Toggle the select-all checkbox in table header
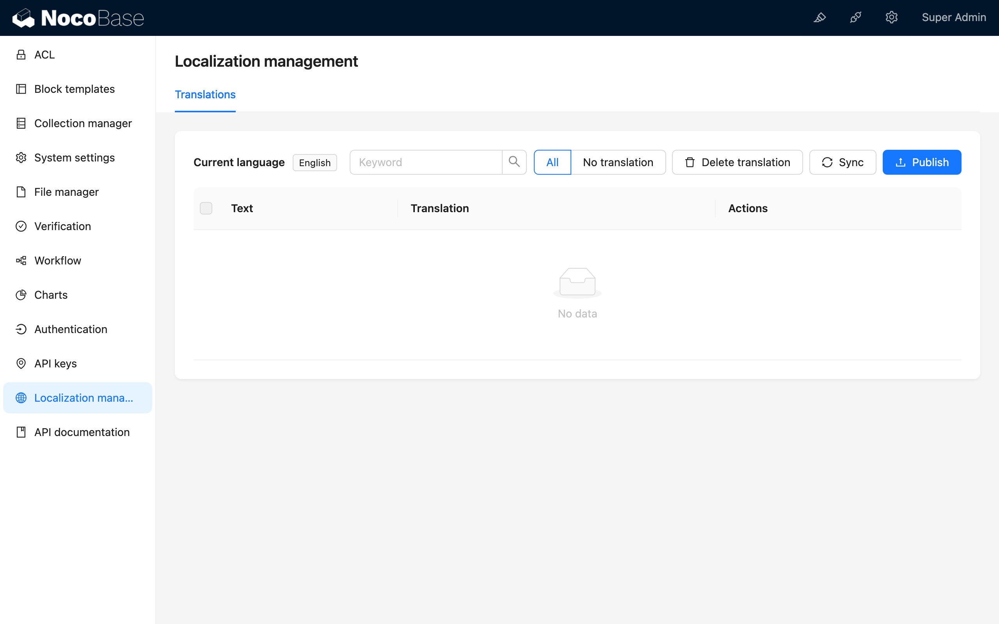This screenshot has height=624, width=999. pyautogui.click(x=206, y=208)
